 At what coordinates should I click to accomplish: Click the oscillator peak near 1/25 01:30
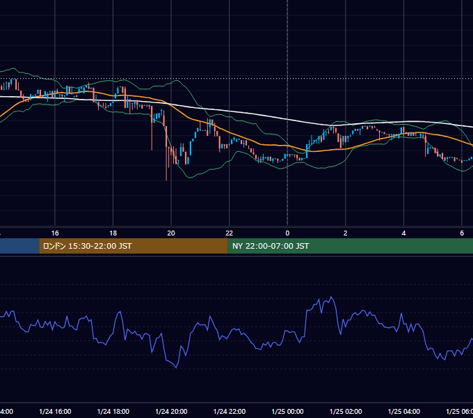point(332,297)
